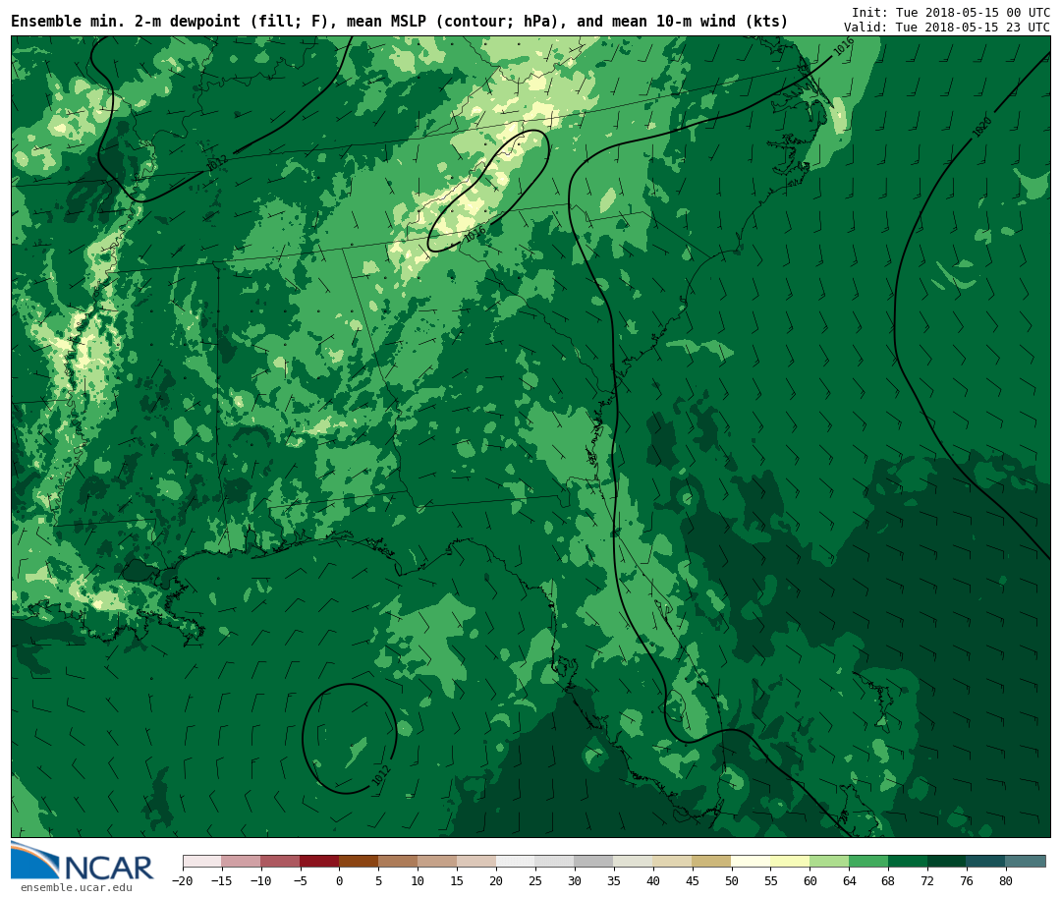1061x899 pixels.
Task: Pick the dark red swatch between -5 and 0
Action: coord(319,861)
